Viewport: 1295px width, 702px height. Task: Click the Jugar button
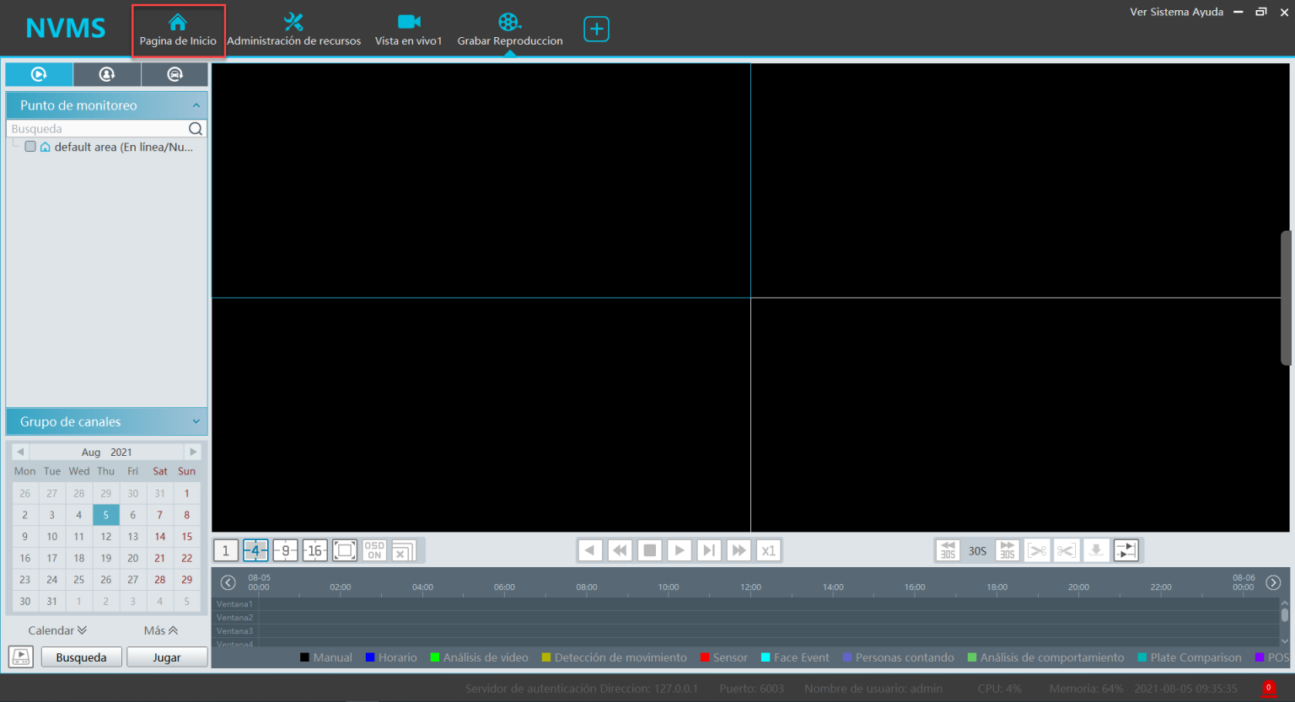coord(166,657)
